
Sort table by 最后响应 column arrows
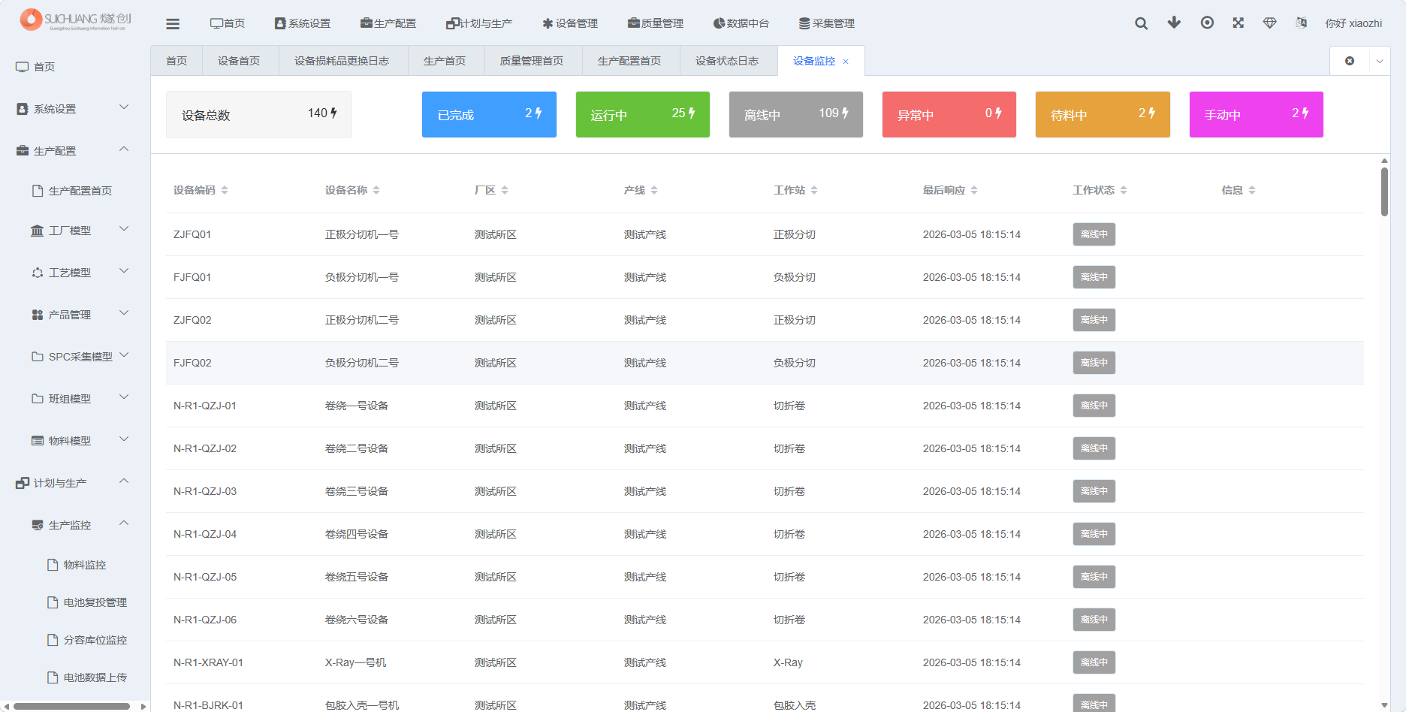point(974,190)
